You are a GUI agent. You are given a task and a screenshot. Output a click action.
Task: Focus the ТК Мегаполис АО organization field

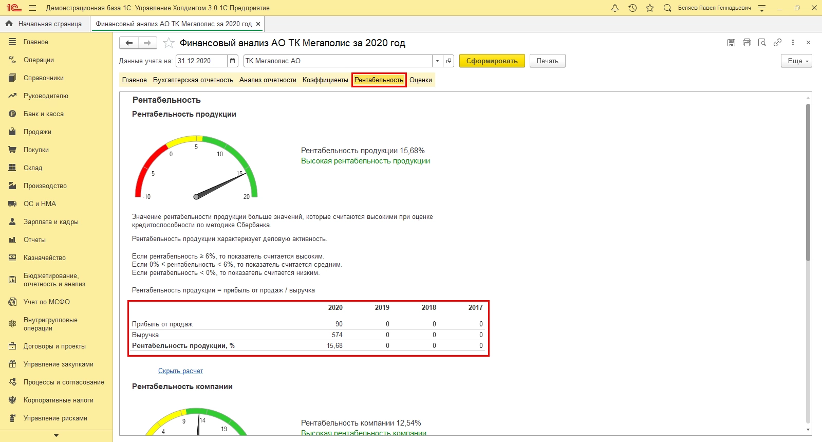coord(338,61)
